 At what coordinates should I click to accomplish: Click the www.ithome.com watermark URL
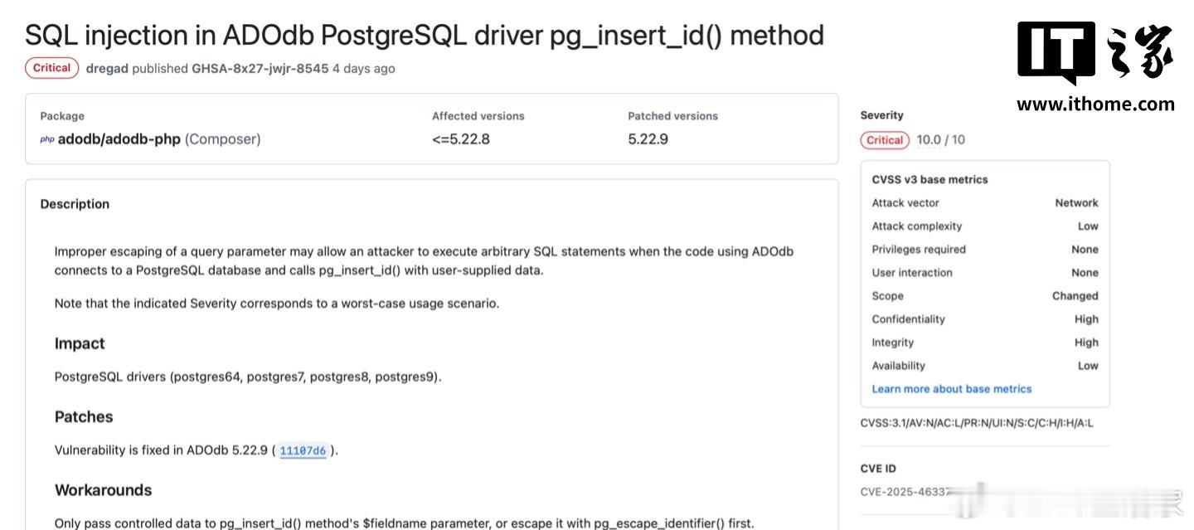(1095, 105)
